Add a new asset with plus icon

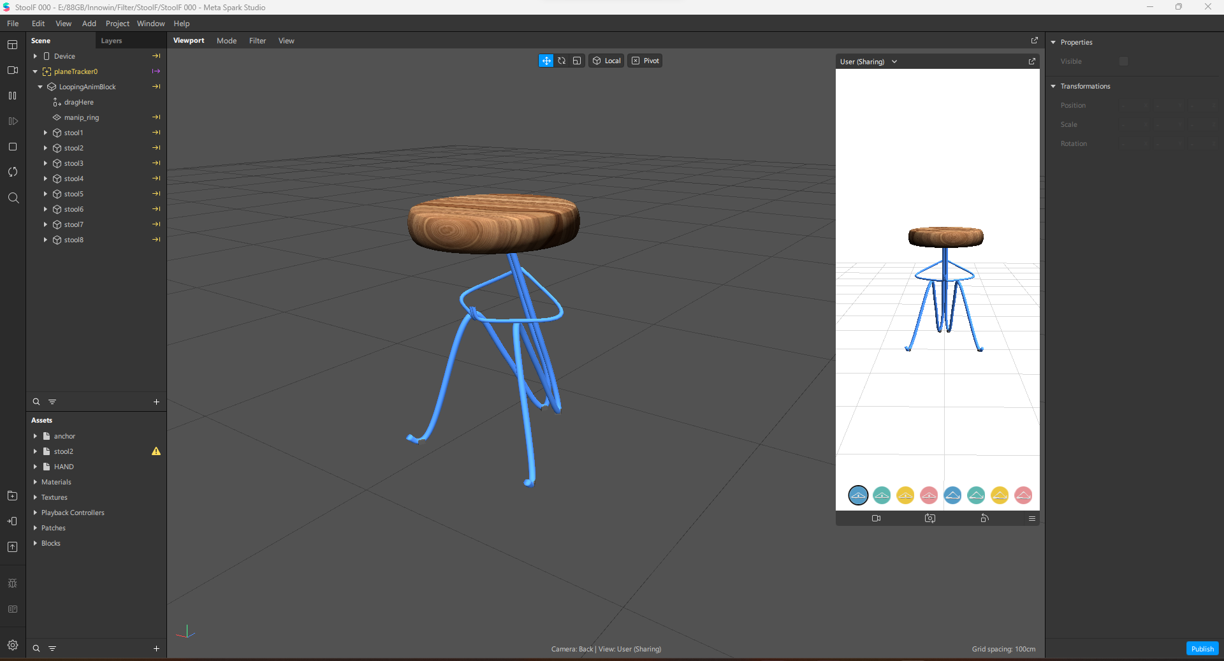tap(156, 648)
